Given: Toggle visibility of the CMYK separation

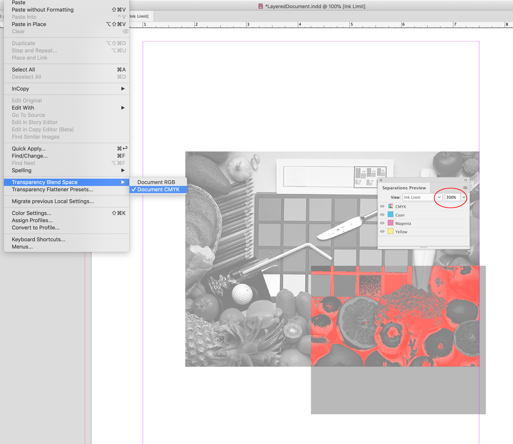Looking at the screenshot, I should point(382,207).
